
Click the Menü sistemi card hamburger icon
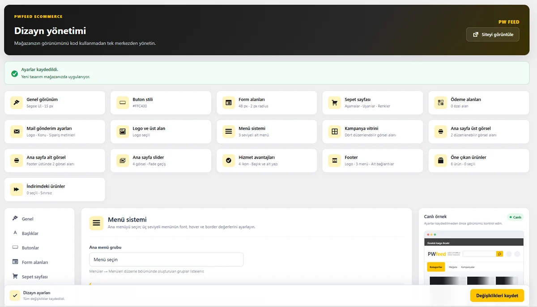pos(229,131)
